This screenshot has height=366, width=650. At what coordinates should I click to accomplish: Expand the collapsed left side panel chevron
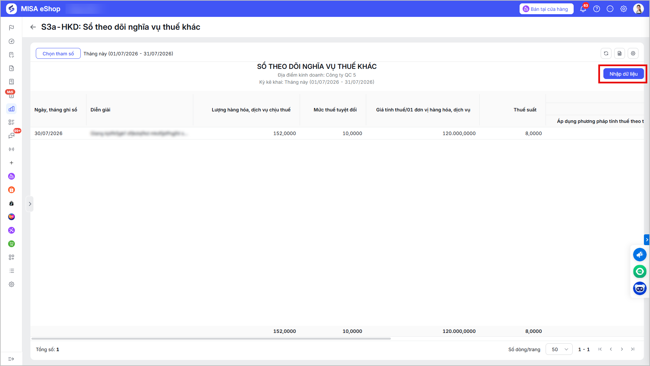coord(30,204)
